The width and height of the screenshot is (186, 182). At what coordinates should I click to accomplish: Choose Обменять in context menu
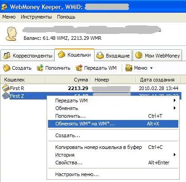(x=113, y=108)
